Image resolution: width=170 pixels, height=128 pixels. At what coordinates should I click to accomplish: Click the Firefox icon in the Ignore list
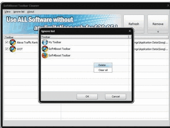coord(45,55)
